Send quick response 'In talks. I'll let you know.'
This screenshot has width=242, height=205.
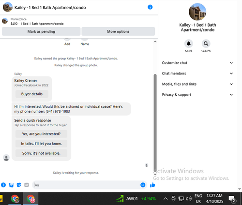coord(41,144)
